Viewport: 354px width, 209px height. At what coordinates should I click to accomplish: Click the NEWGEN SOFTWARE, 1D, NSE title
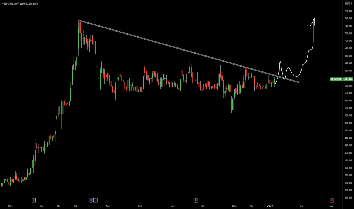tap(20, 4)
